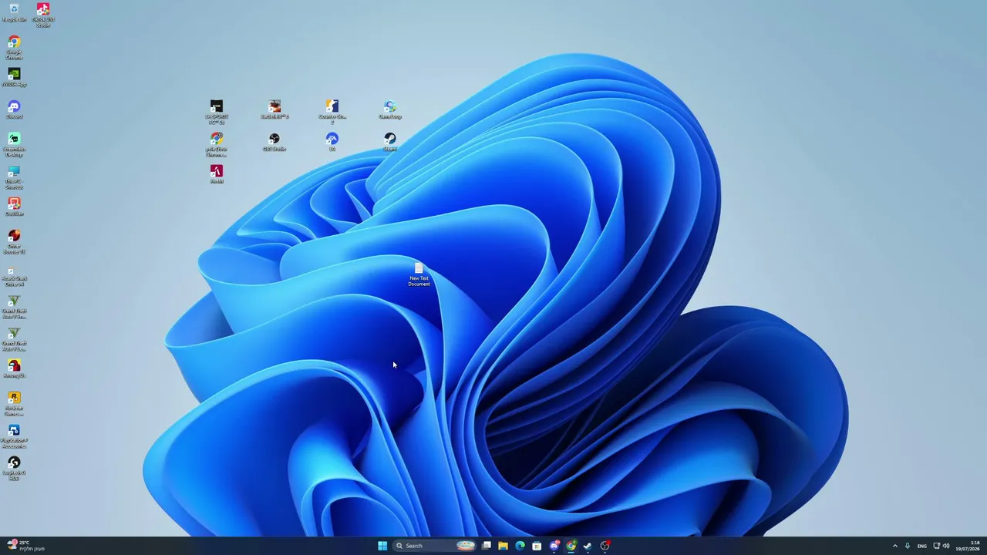Select the Streamlabs Desktop shortcut
The image size is (987, 555).
(x=14, y=144)
